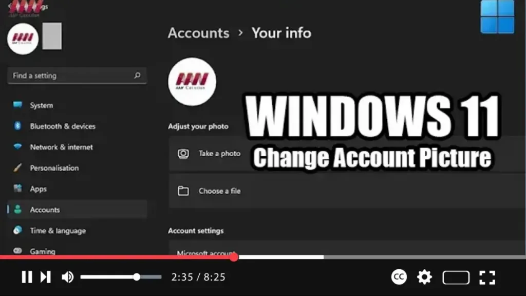
Task: Mute the video volume speaker icon
Action: (67, 277)
